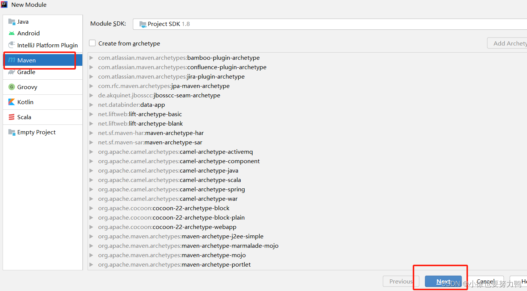Enable the Create from archetype checkbox
Screen dimensions: 527x291
pyautogui.click(x=92, y=43)
